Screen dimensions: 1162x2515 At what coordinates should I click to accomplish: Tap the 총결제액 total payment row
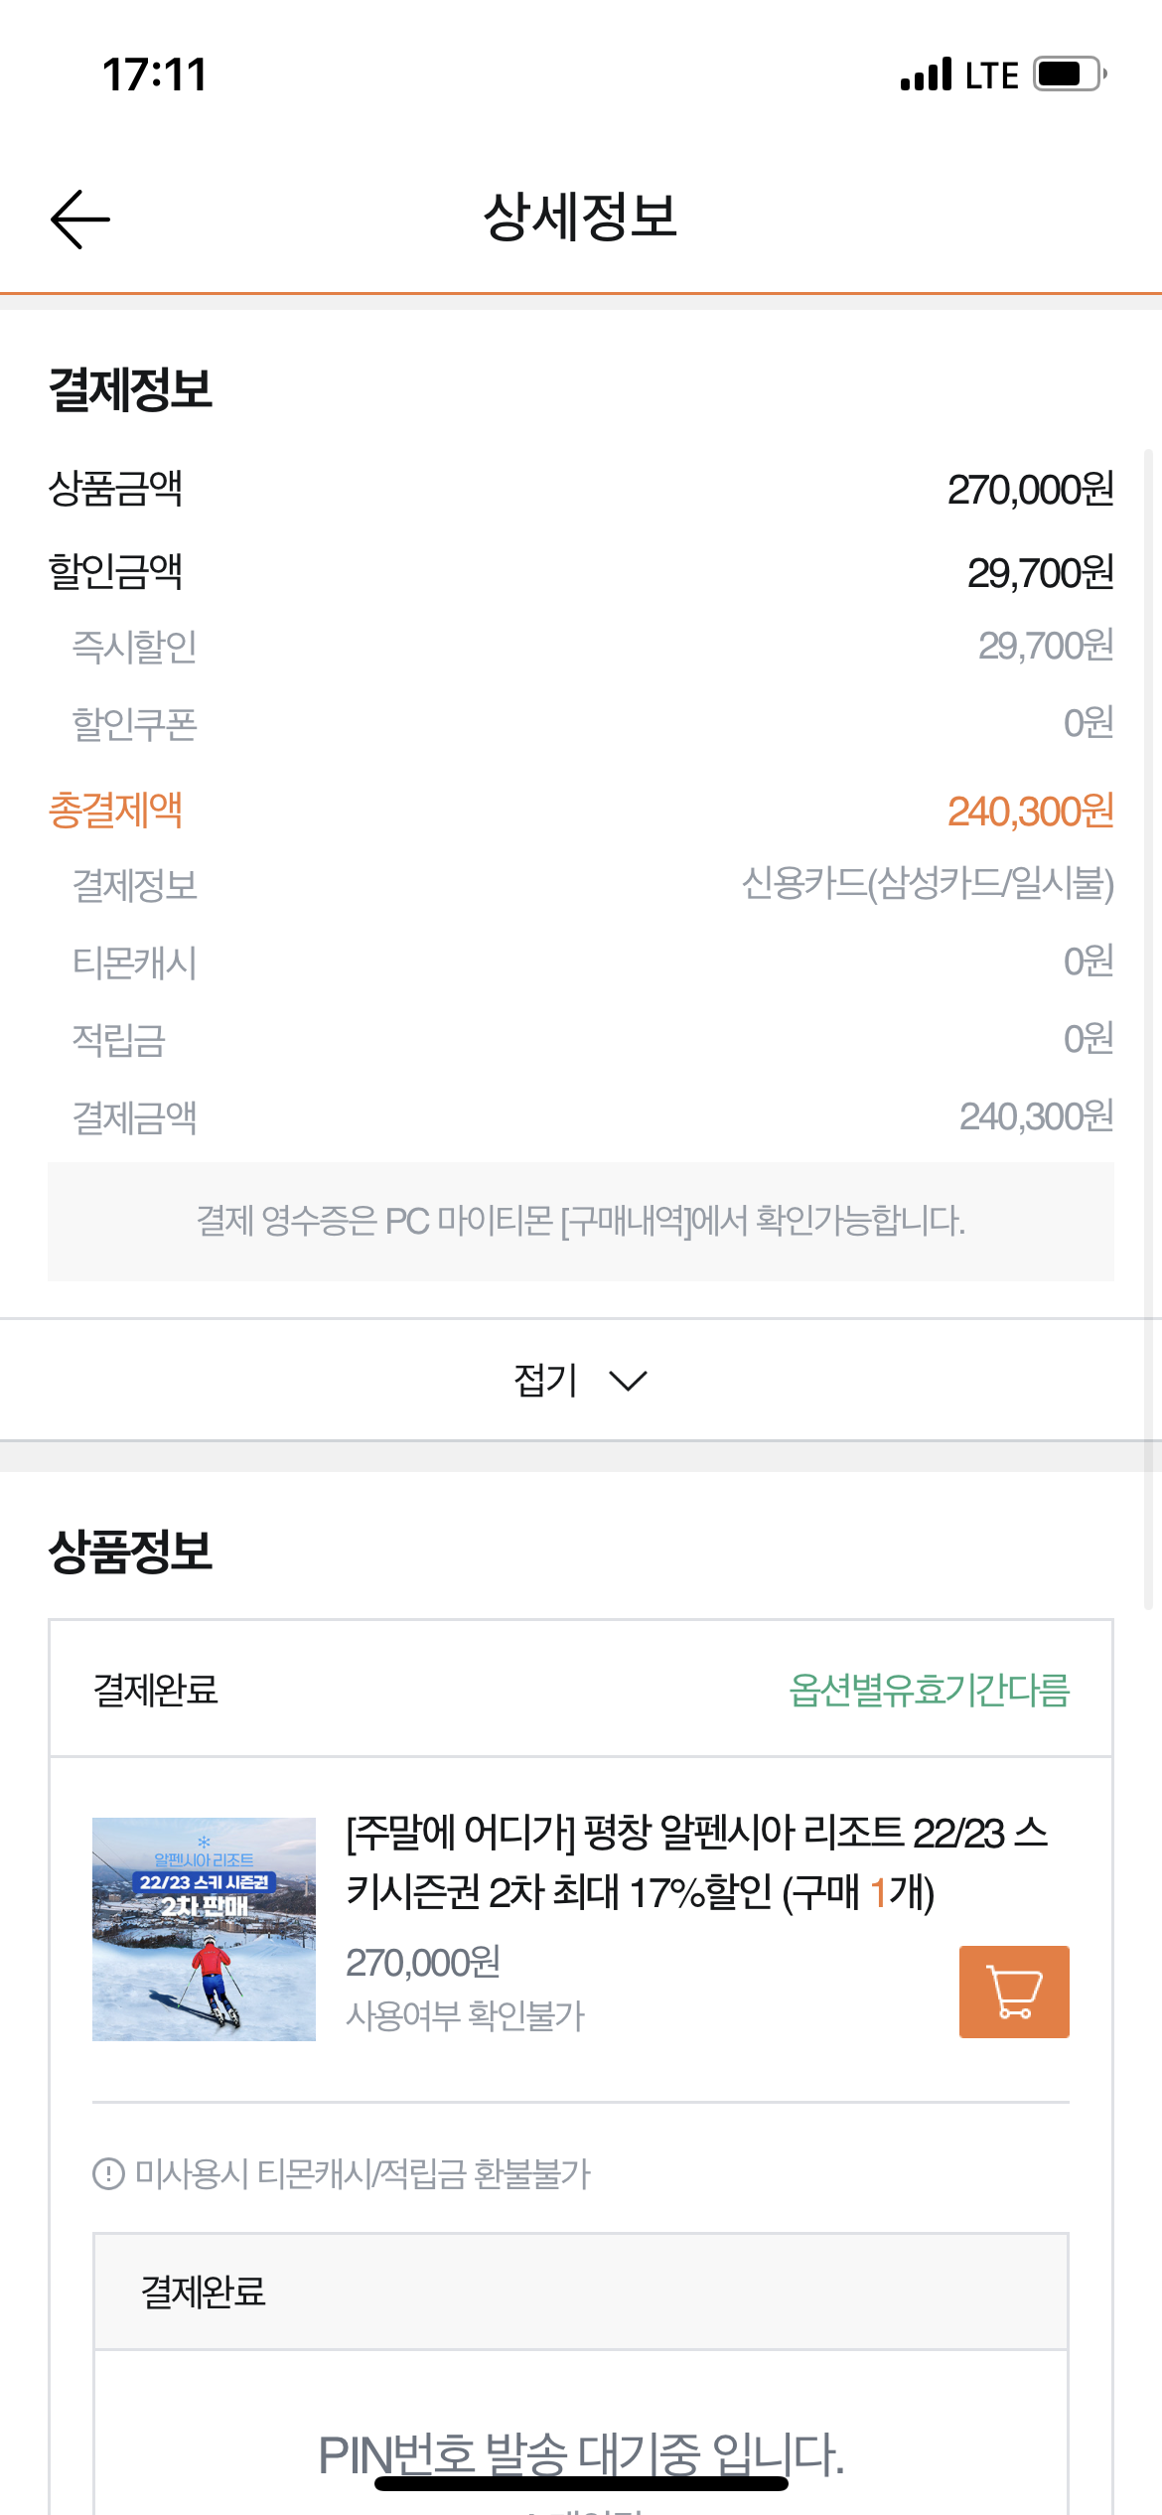581,811
